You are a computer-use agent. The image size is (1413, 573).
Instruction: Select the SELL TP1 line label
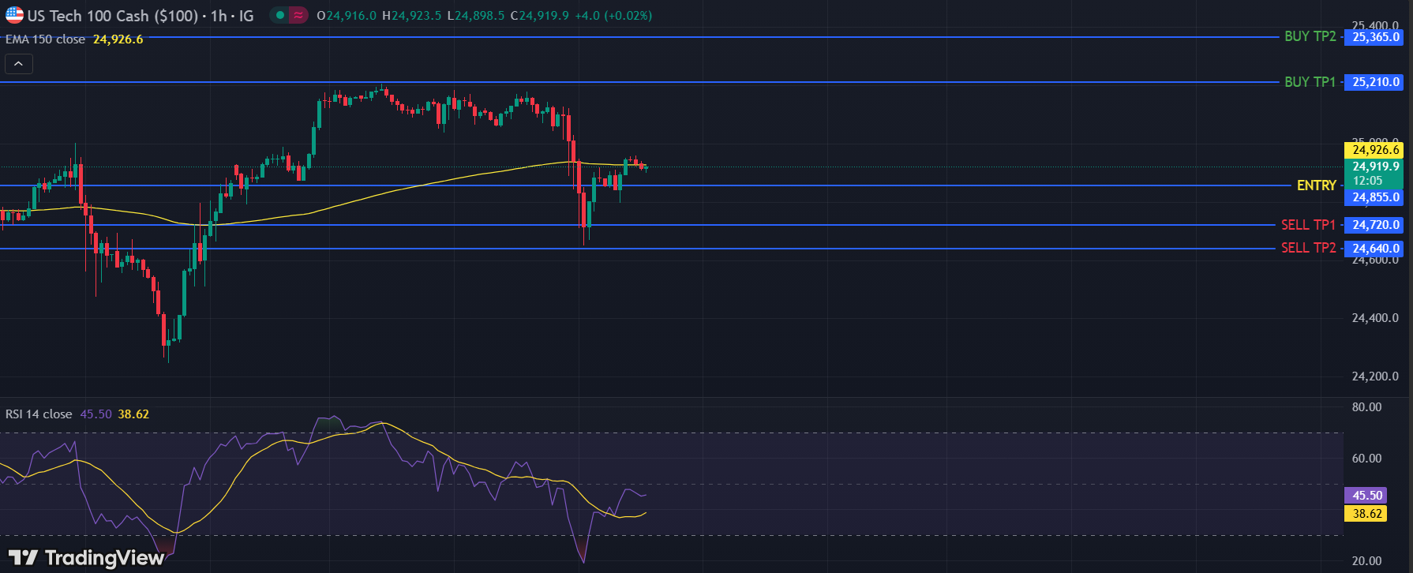click(1308, 225)
